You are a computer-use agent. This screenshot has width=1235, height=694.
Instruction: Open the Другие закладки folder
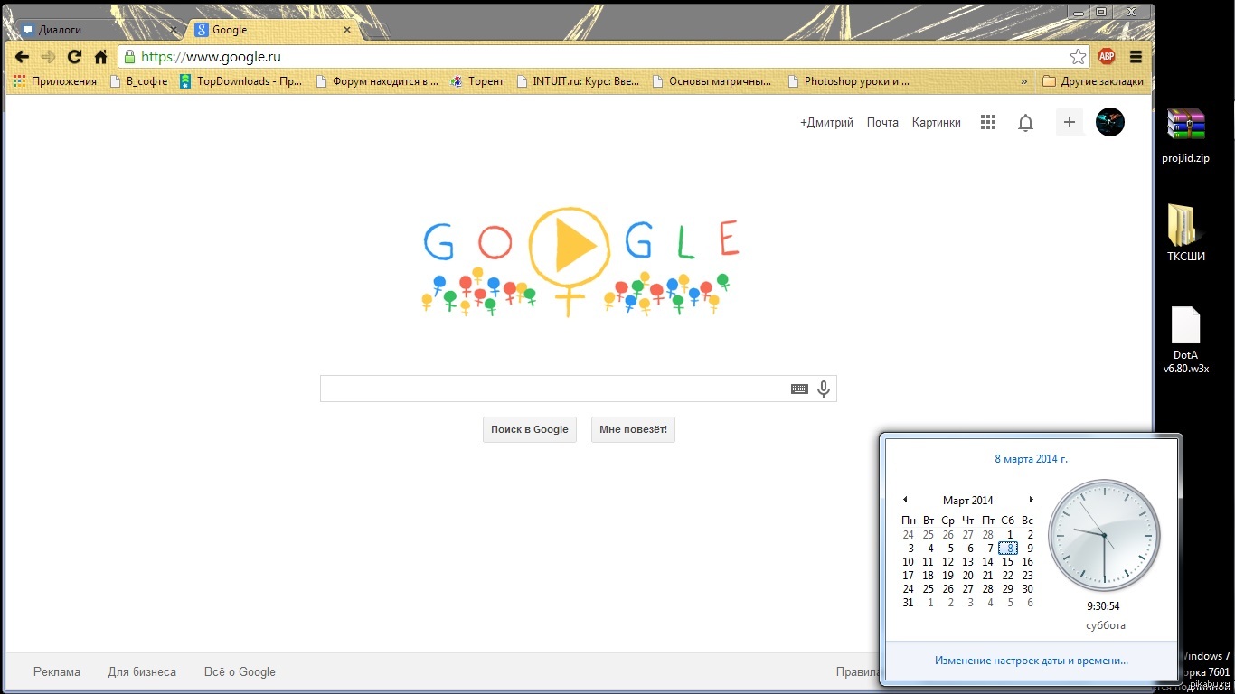[1093, 81]
